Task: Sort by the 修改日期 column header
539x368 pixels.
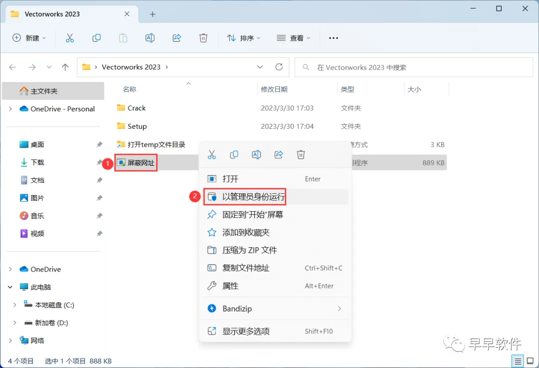Action: 274,89
